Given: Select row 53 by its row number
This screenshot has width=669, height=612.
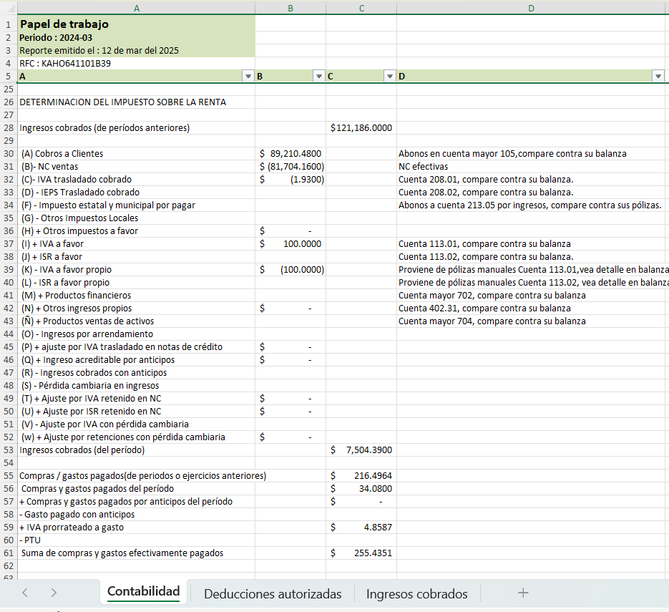Looking at the screenshot, I should (x=9, y=450).
